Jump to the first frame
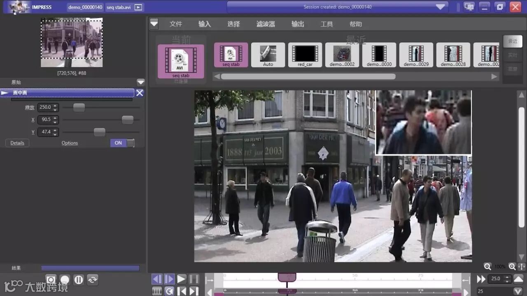Screen dimensions: 527x296 pyautogui.click(x=182, y=291)
